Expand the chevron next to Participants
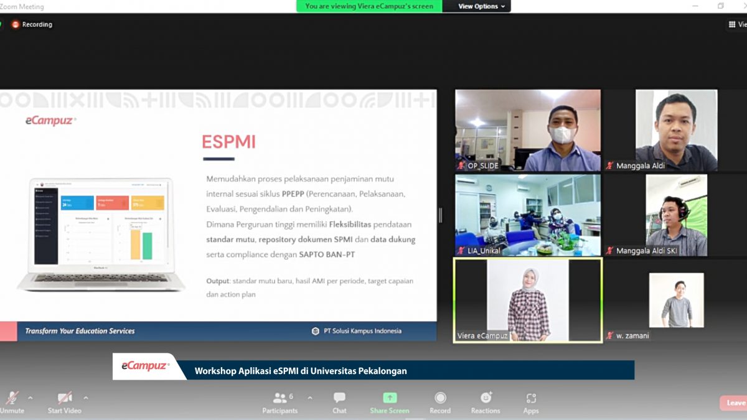Image resolution: width=747 pixels, height=420 pixels. coord(310,398)
